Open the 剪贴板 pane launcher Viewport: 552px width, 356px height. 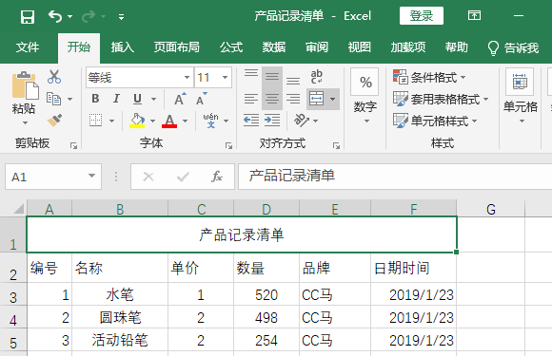73,145
